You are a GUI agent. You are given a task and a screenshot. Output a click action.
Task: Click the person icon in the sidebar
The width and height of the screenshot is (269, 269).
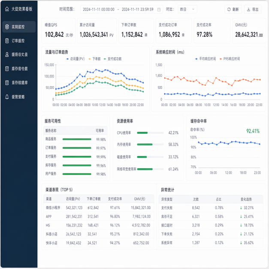[7, 54]
